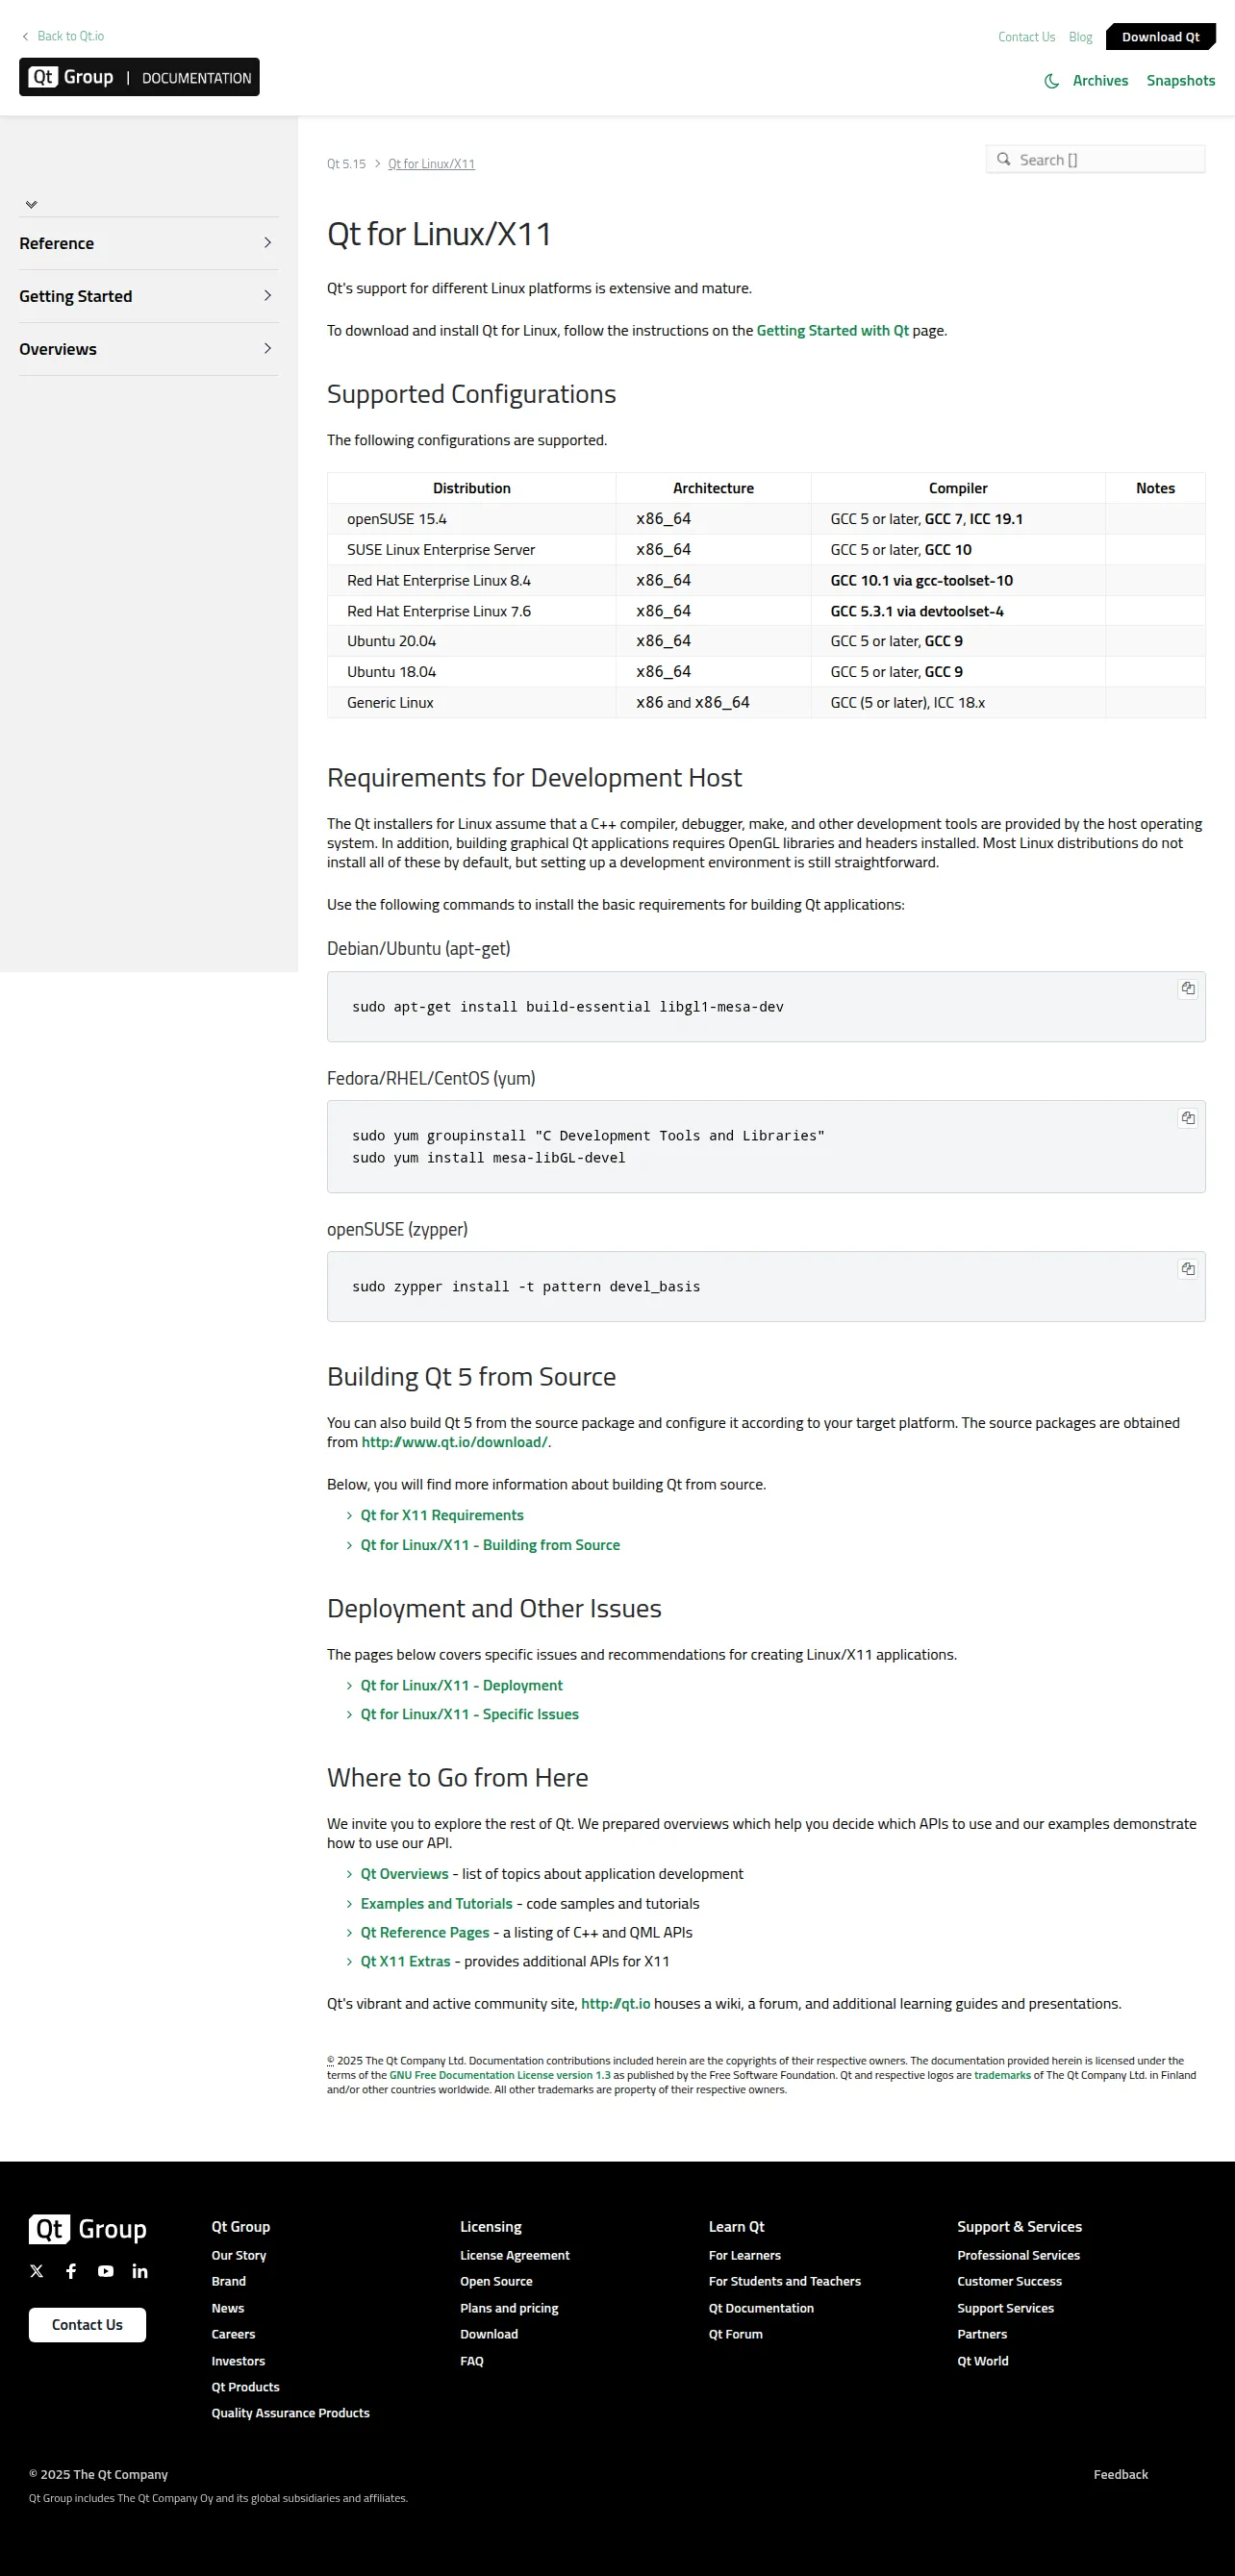Open the Archives menu item
This screenshot has width=1235, height=2576.
pyautogui.click(x=1100, y=81)
